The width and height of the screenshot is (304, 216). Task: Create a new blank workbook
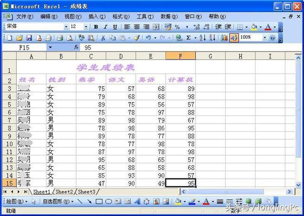click(10, 38)
